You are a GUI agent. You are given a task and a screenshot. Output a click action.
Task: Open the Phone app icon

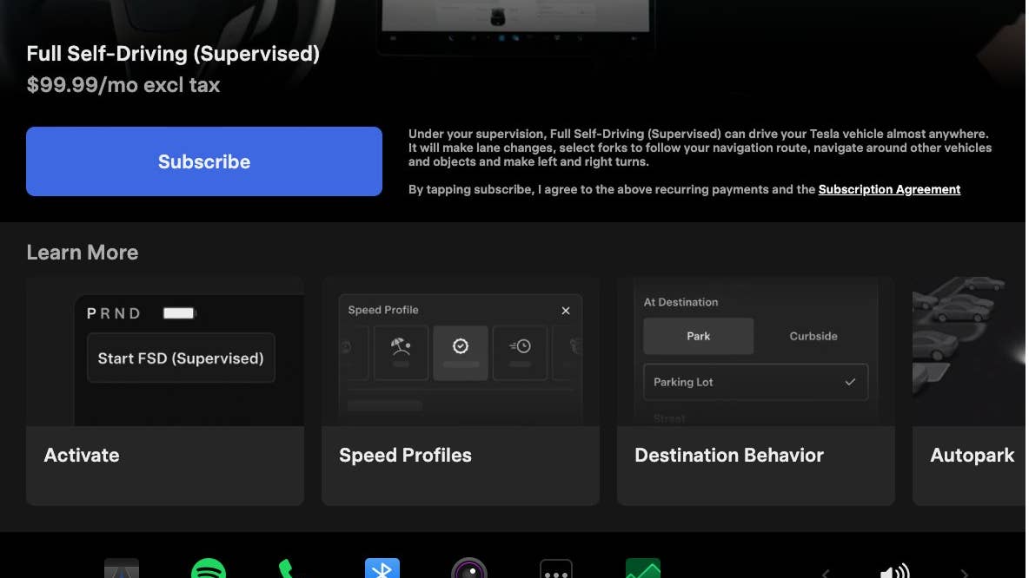click(x=288, y=570)
